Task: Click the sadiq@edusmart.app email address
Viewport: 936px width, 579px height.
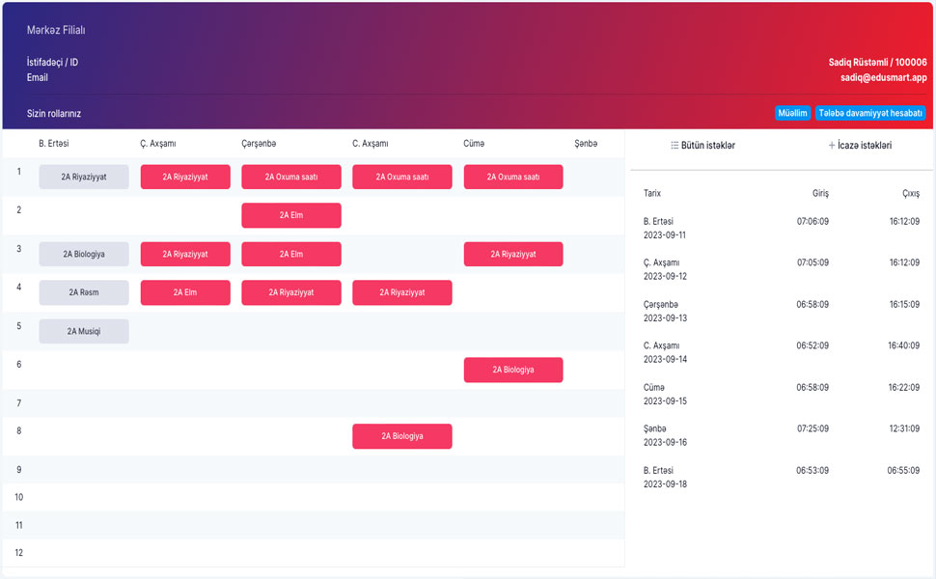Action: tap(883, 77)
